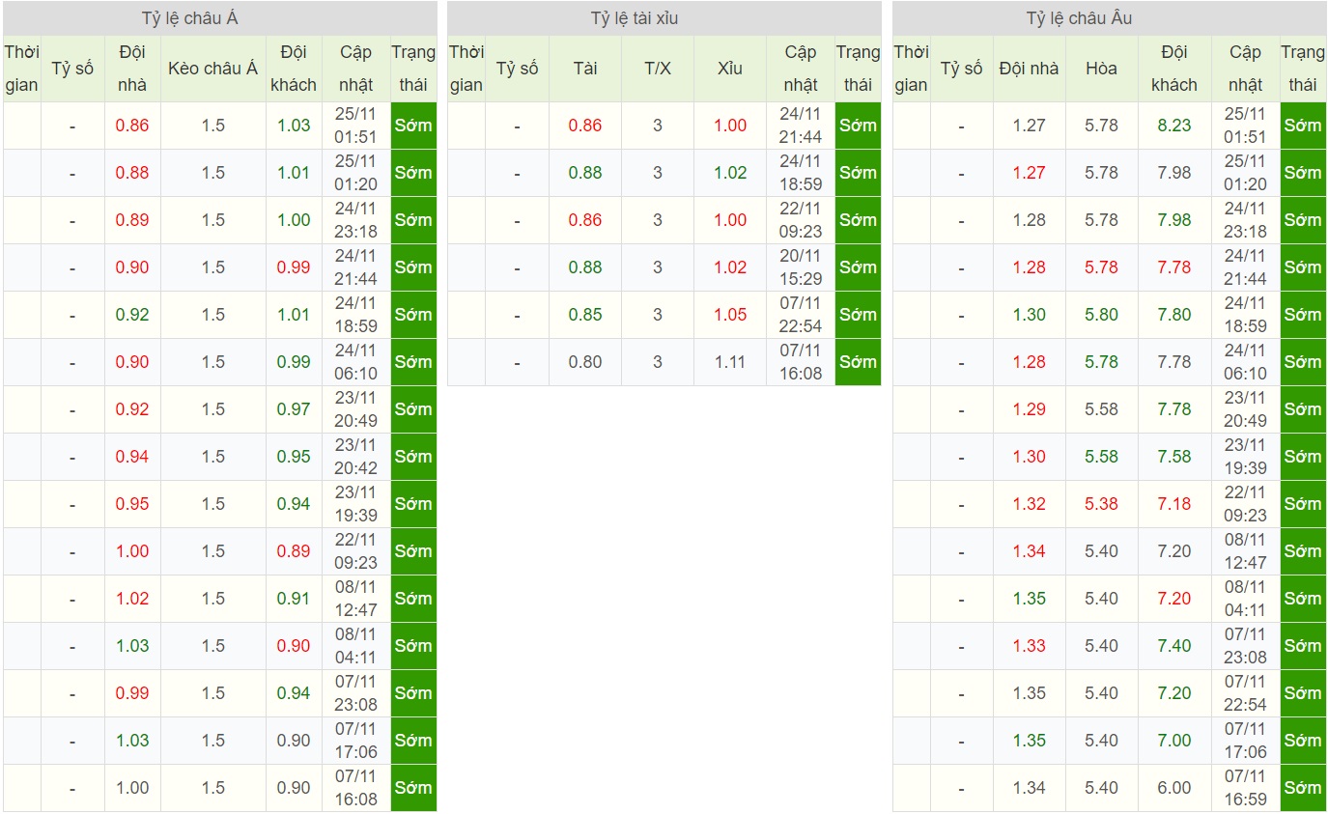Click the 'T/X' column header
Viewport: 1328px width, 814px height.
pyautogui.click(x=658, y=69)
